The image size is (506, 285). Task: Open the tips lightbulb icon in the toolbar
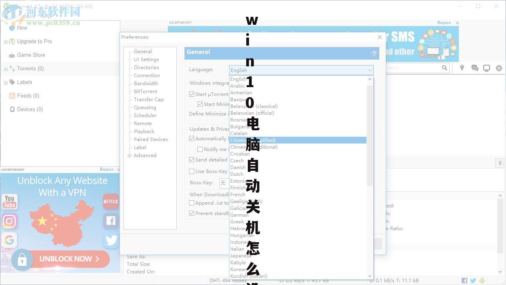tap(462, 68)
